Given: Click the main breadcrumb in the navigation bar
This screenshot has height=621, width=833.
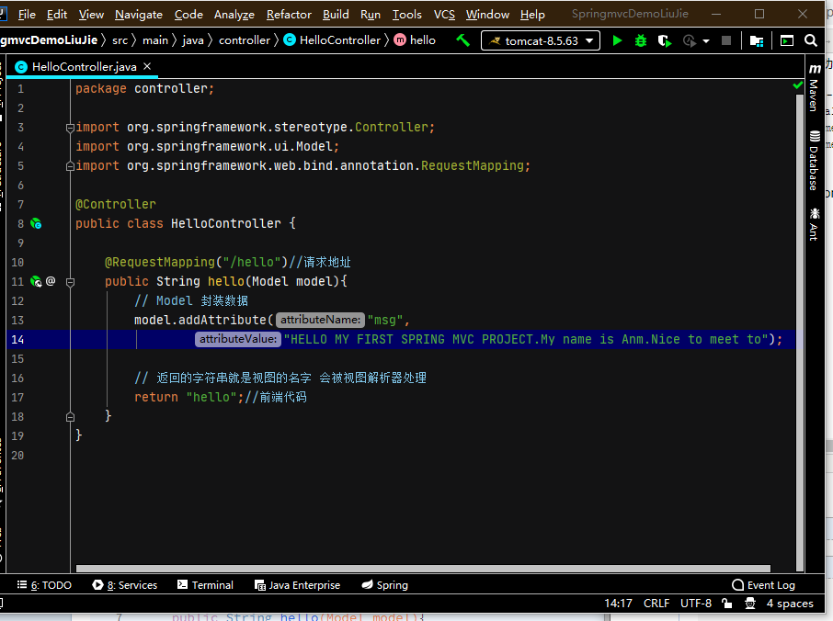Looking at the screenshot, I should click(x=155, y=40).
